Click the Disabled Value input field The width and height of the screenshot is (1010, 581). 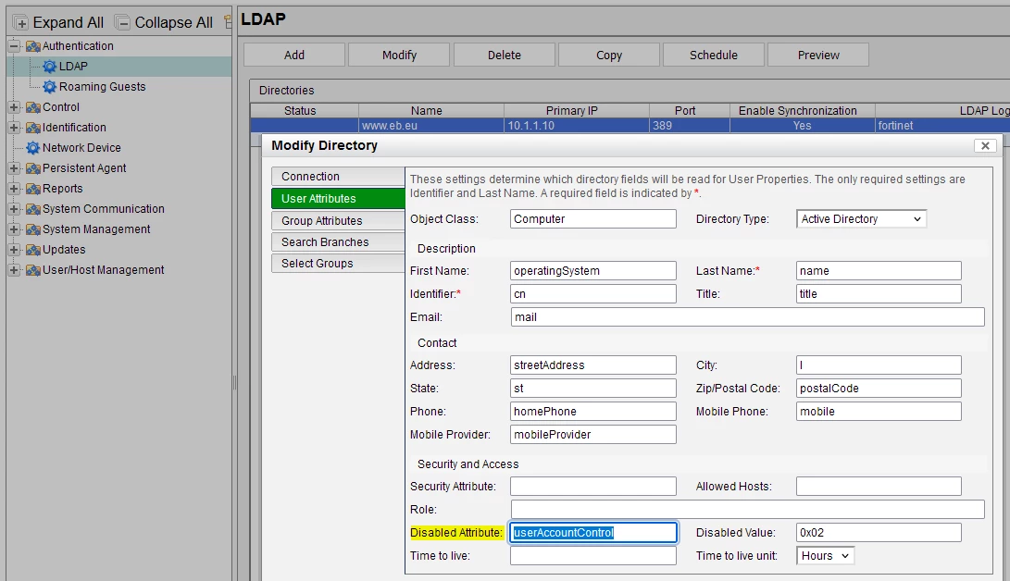[x=879, y=533]
